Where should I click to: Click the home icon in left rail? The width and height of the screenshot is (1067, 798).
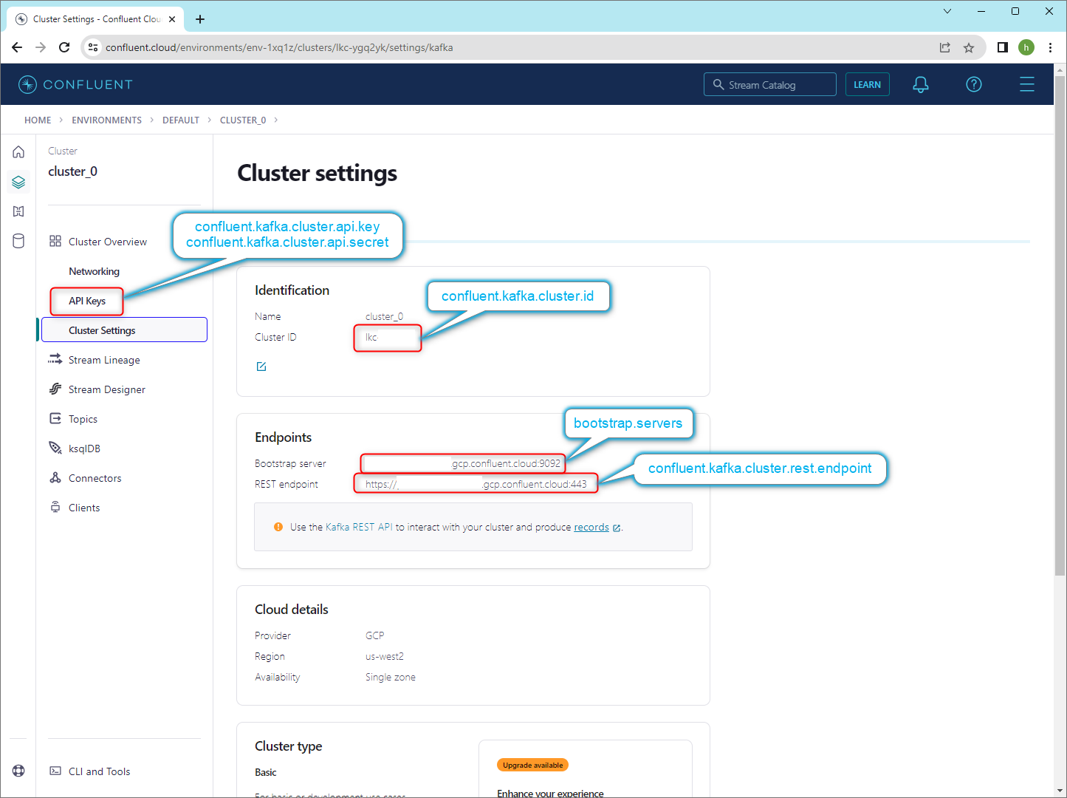point(18,152)
